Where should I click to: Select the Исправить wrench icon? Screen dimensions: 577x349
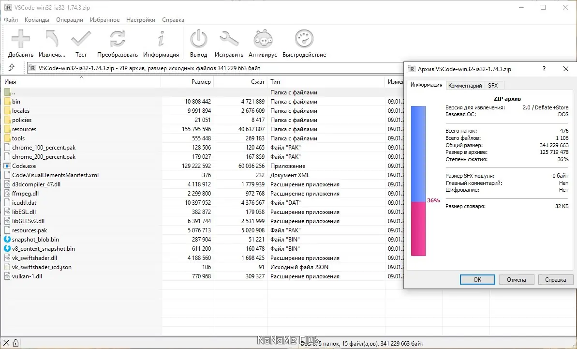click(x=229, y=39)
